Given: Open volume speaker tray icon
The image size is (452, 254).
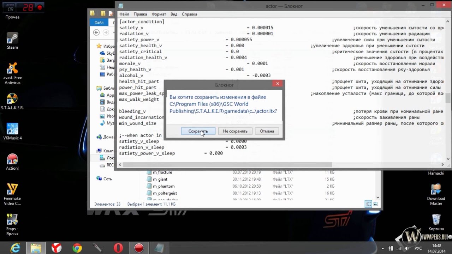Looking at the screenshot, I should point(407,248).
